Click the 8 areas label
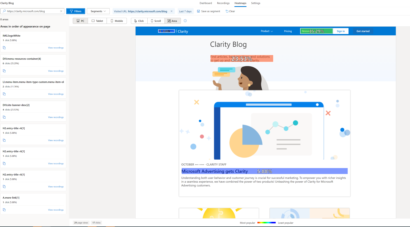Viewport: 410px width, 227px height. click(4, 19)
